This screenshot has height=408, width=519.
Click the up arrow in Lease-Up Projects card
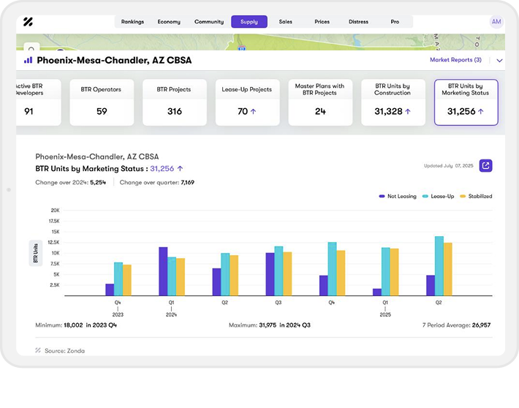[253, 112]
